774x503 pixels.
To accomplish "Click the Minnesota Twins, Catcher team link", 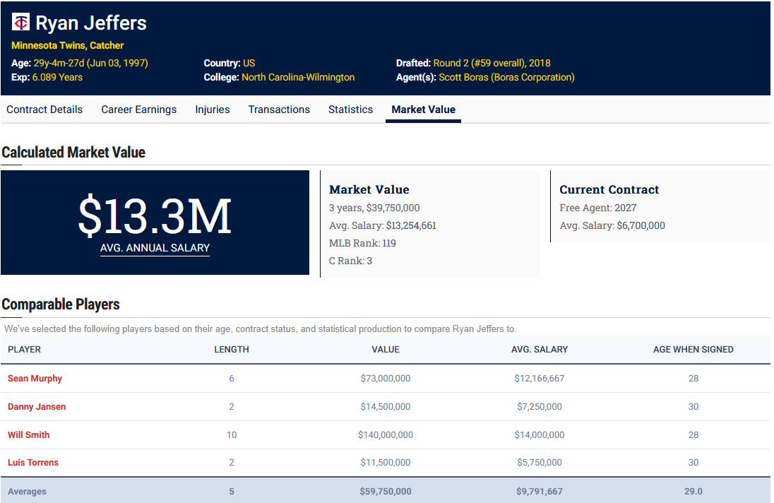I will point(68,45).
